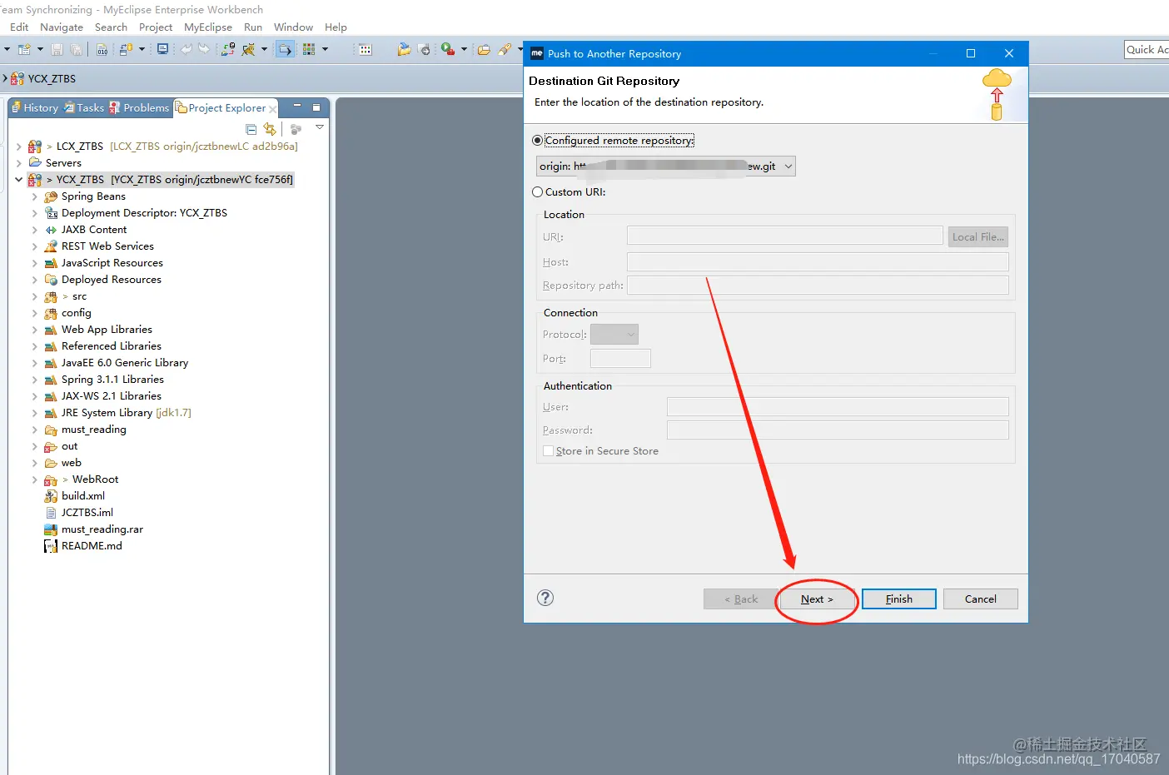The image size is (1169, 775).
Task: Open the Search menu
Action: tap(111, 27)
